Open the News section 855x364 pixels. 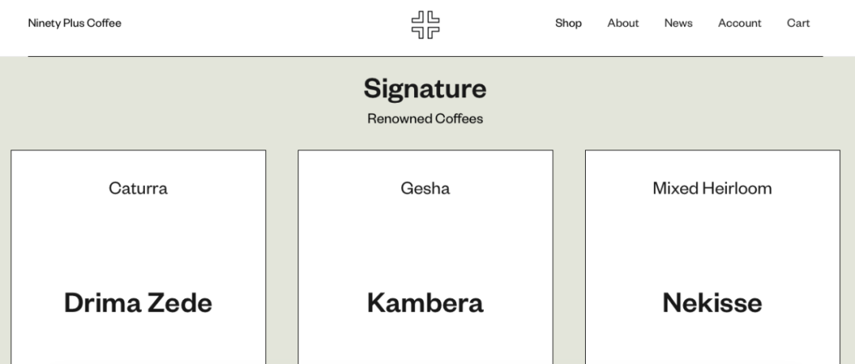(x=678, y=23)
